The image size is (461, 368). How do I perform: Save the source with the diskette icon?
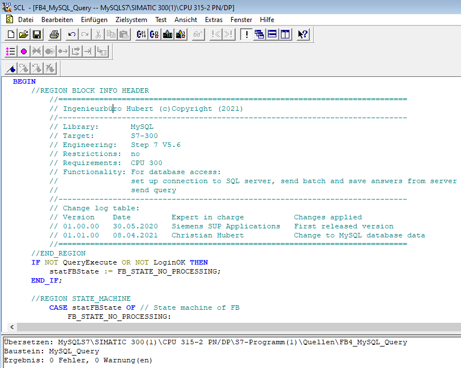point(36,34)
